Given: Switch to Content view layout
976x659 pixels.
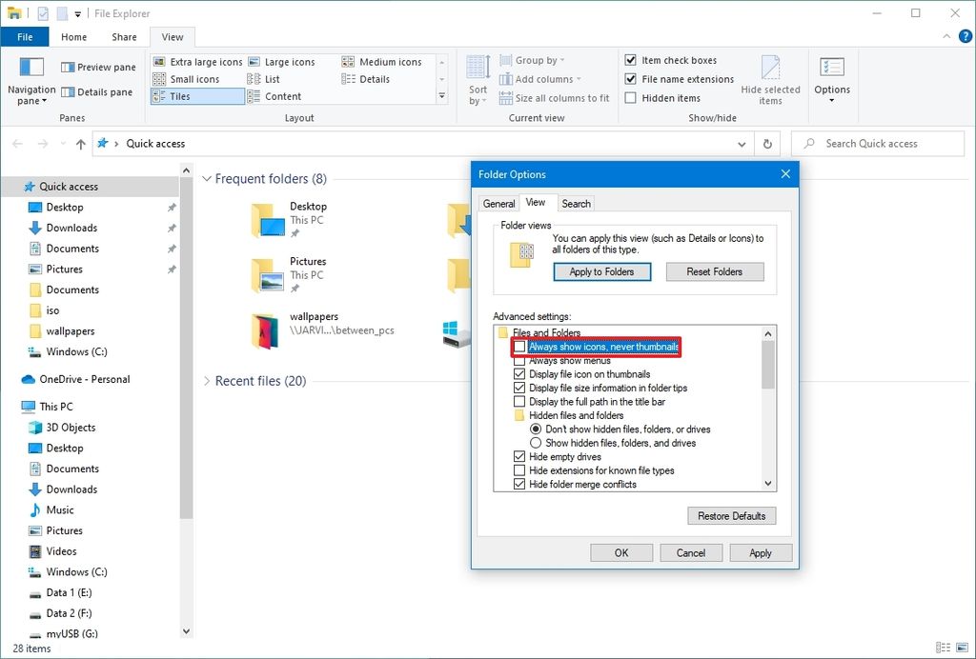Looking at the screenshot, I should tap(281, 95).
